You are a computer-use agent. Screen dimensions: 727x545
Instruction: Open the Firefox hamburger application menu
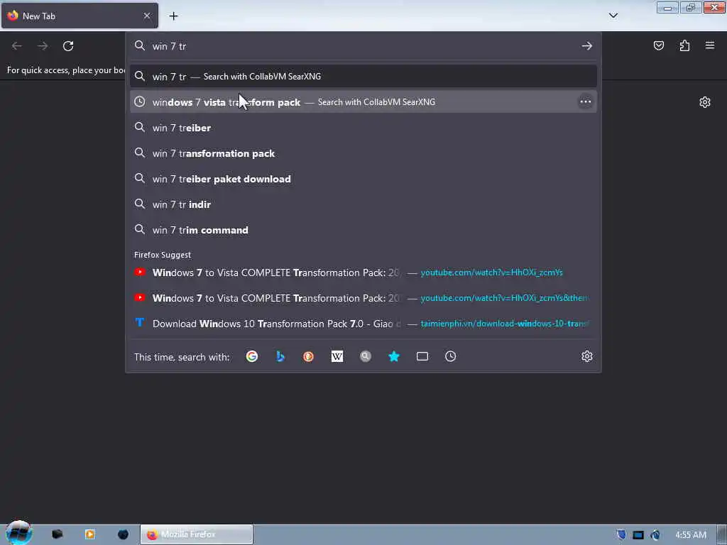pos(710,45)
